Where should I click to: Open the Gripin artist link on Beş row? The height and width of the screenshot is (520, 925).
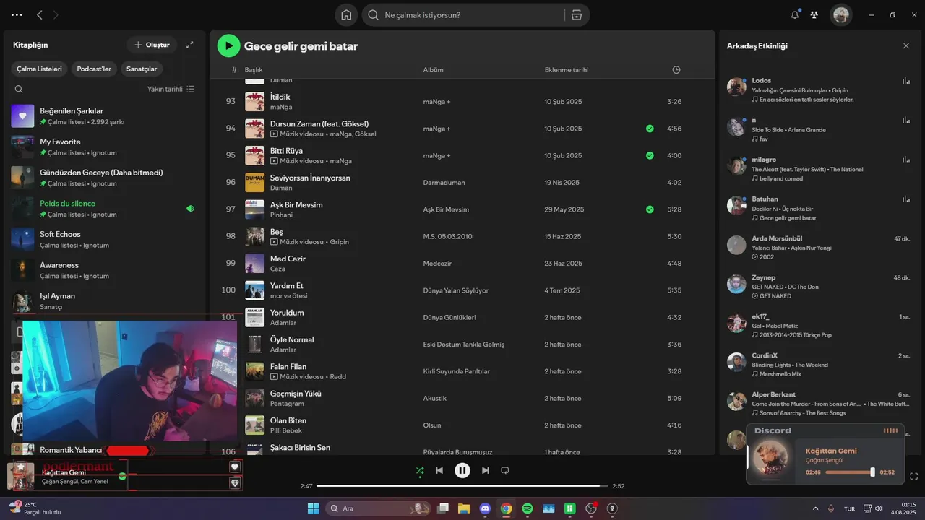point(339,242)
